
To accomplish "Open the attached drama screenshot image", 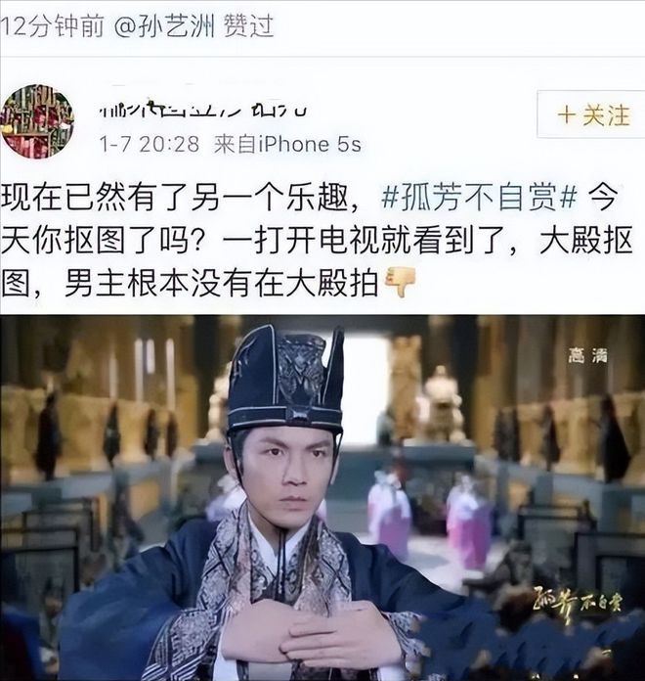I will (322, 498).
